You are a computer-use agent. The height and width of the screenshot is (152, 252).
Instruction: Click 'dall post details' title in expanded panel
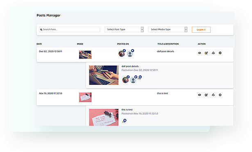[130, 66]
